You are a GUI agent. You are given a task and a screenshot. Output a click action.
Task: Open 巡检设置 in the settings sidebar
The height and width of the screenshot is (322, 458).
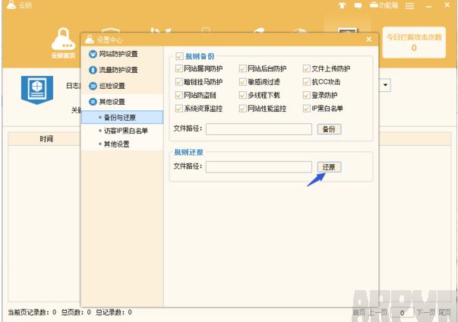112,86
